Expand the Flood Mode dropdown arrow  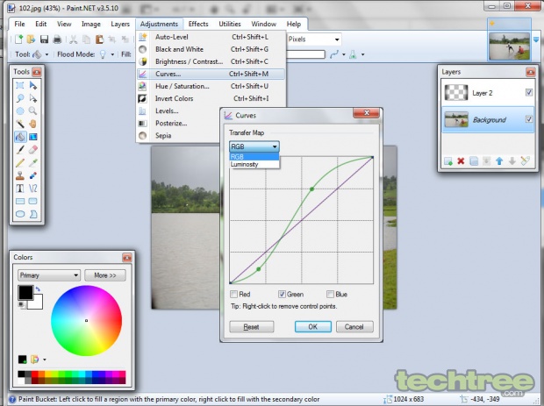pos(112,54)
